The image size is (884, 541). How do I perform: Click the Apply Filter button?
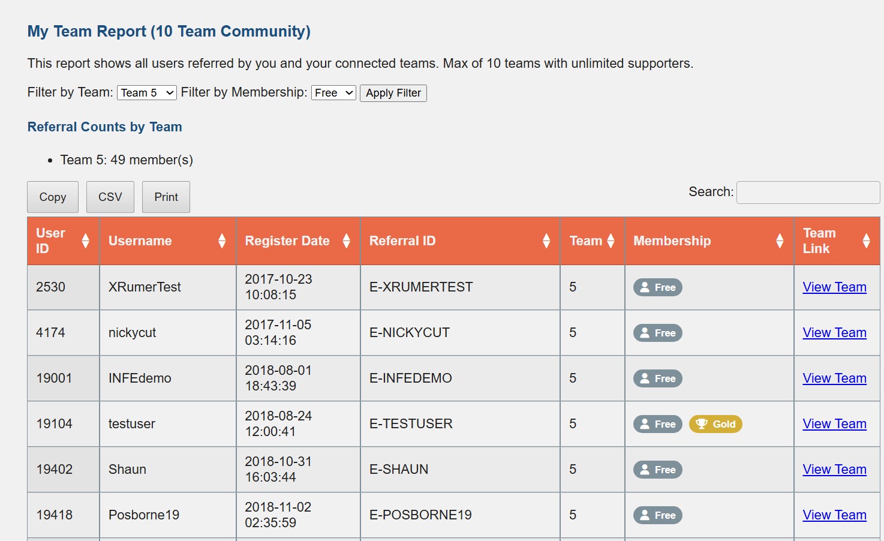(393, 93)
